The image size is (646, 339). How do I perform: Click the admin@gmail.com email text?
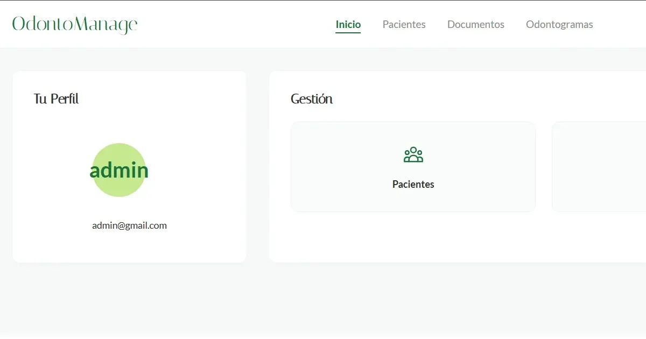coord(129,225)
